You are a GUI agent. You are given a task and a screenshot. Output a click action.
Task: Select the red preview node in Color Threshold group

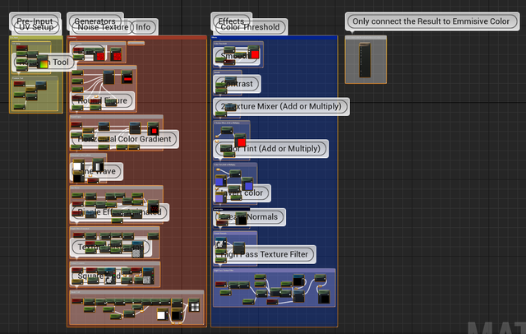click(254, 53)
